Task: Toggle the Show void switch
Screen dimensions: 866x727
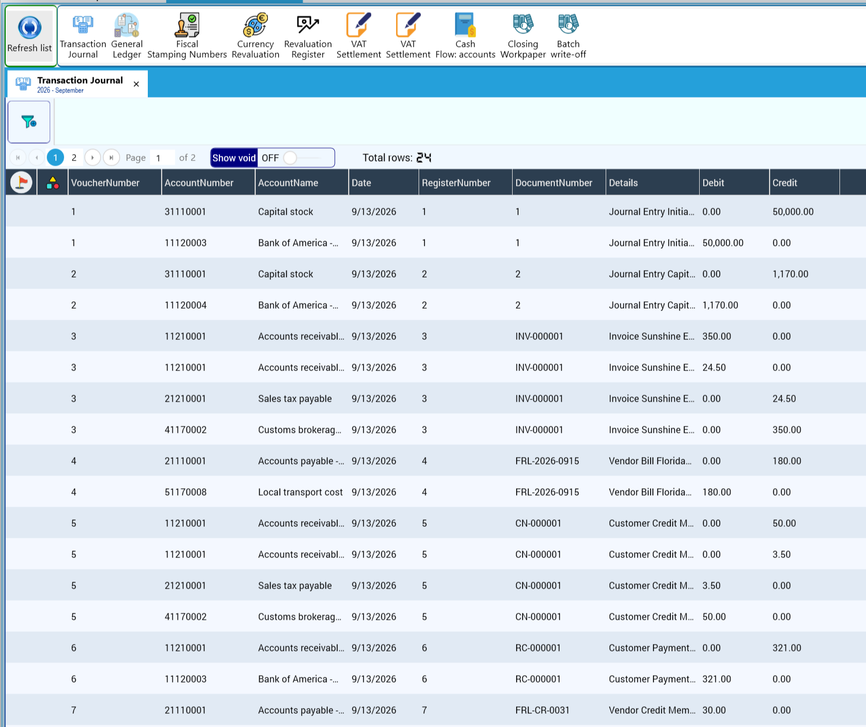Action: (x=297, y=158)
